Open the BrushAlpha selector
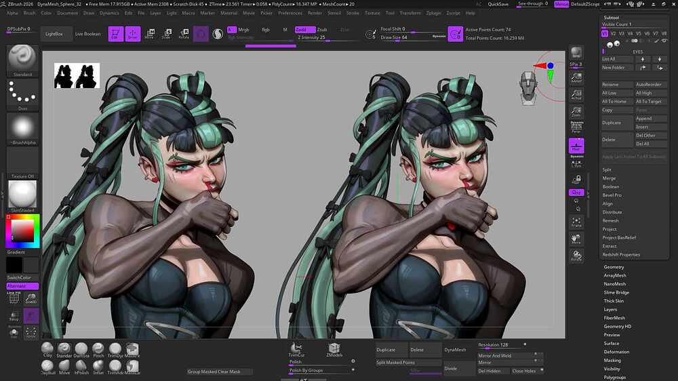The width and height of the screenshot is (678, 381). (22, 128)
